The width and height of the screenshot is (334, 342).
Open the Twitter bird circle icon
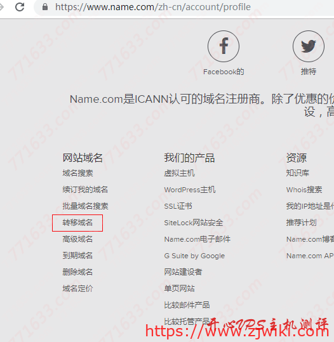(309, 46)
